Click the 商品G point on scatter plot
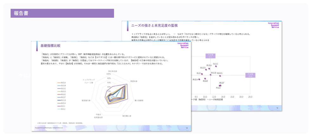Image resolution: width=309 pixels, height=135 pixels. (220, 76)
